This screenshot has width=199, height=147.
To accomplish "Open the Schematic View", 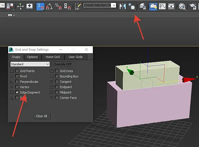I will [x=171, y=6].
